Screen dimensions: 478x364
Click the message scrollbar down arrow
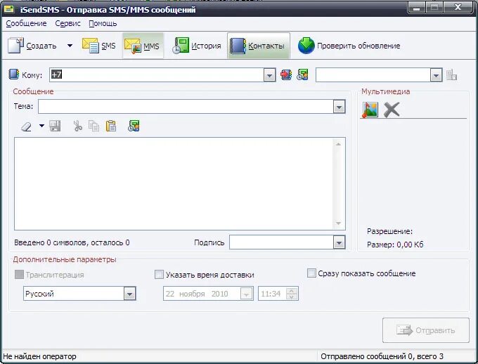tap(338, 223)
